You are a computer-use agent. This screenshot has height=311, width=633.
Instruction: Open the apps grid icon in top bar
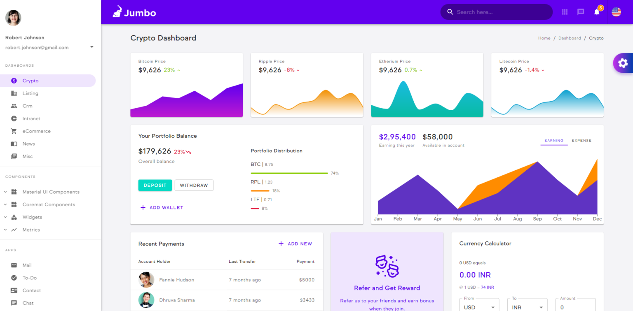point(565,12)
